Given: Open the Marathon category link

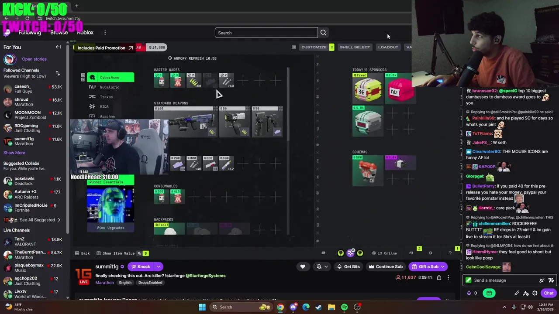Looking at the screenshot, I should (105, 283).
